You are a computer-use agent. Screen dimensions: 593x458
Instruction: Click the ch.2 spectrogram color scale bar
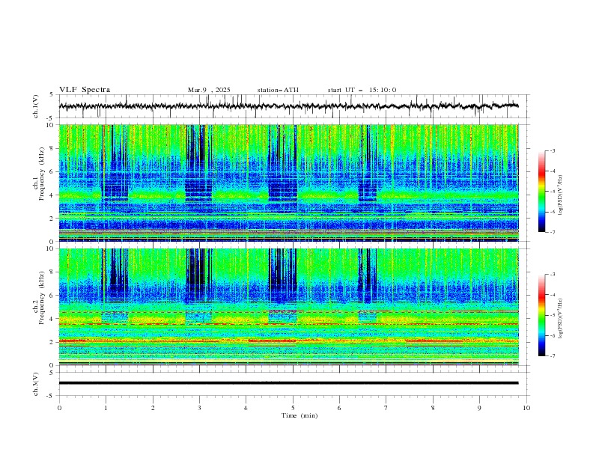(x=541, y=315)
